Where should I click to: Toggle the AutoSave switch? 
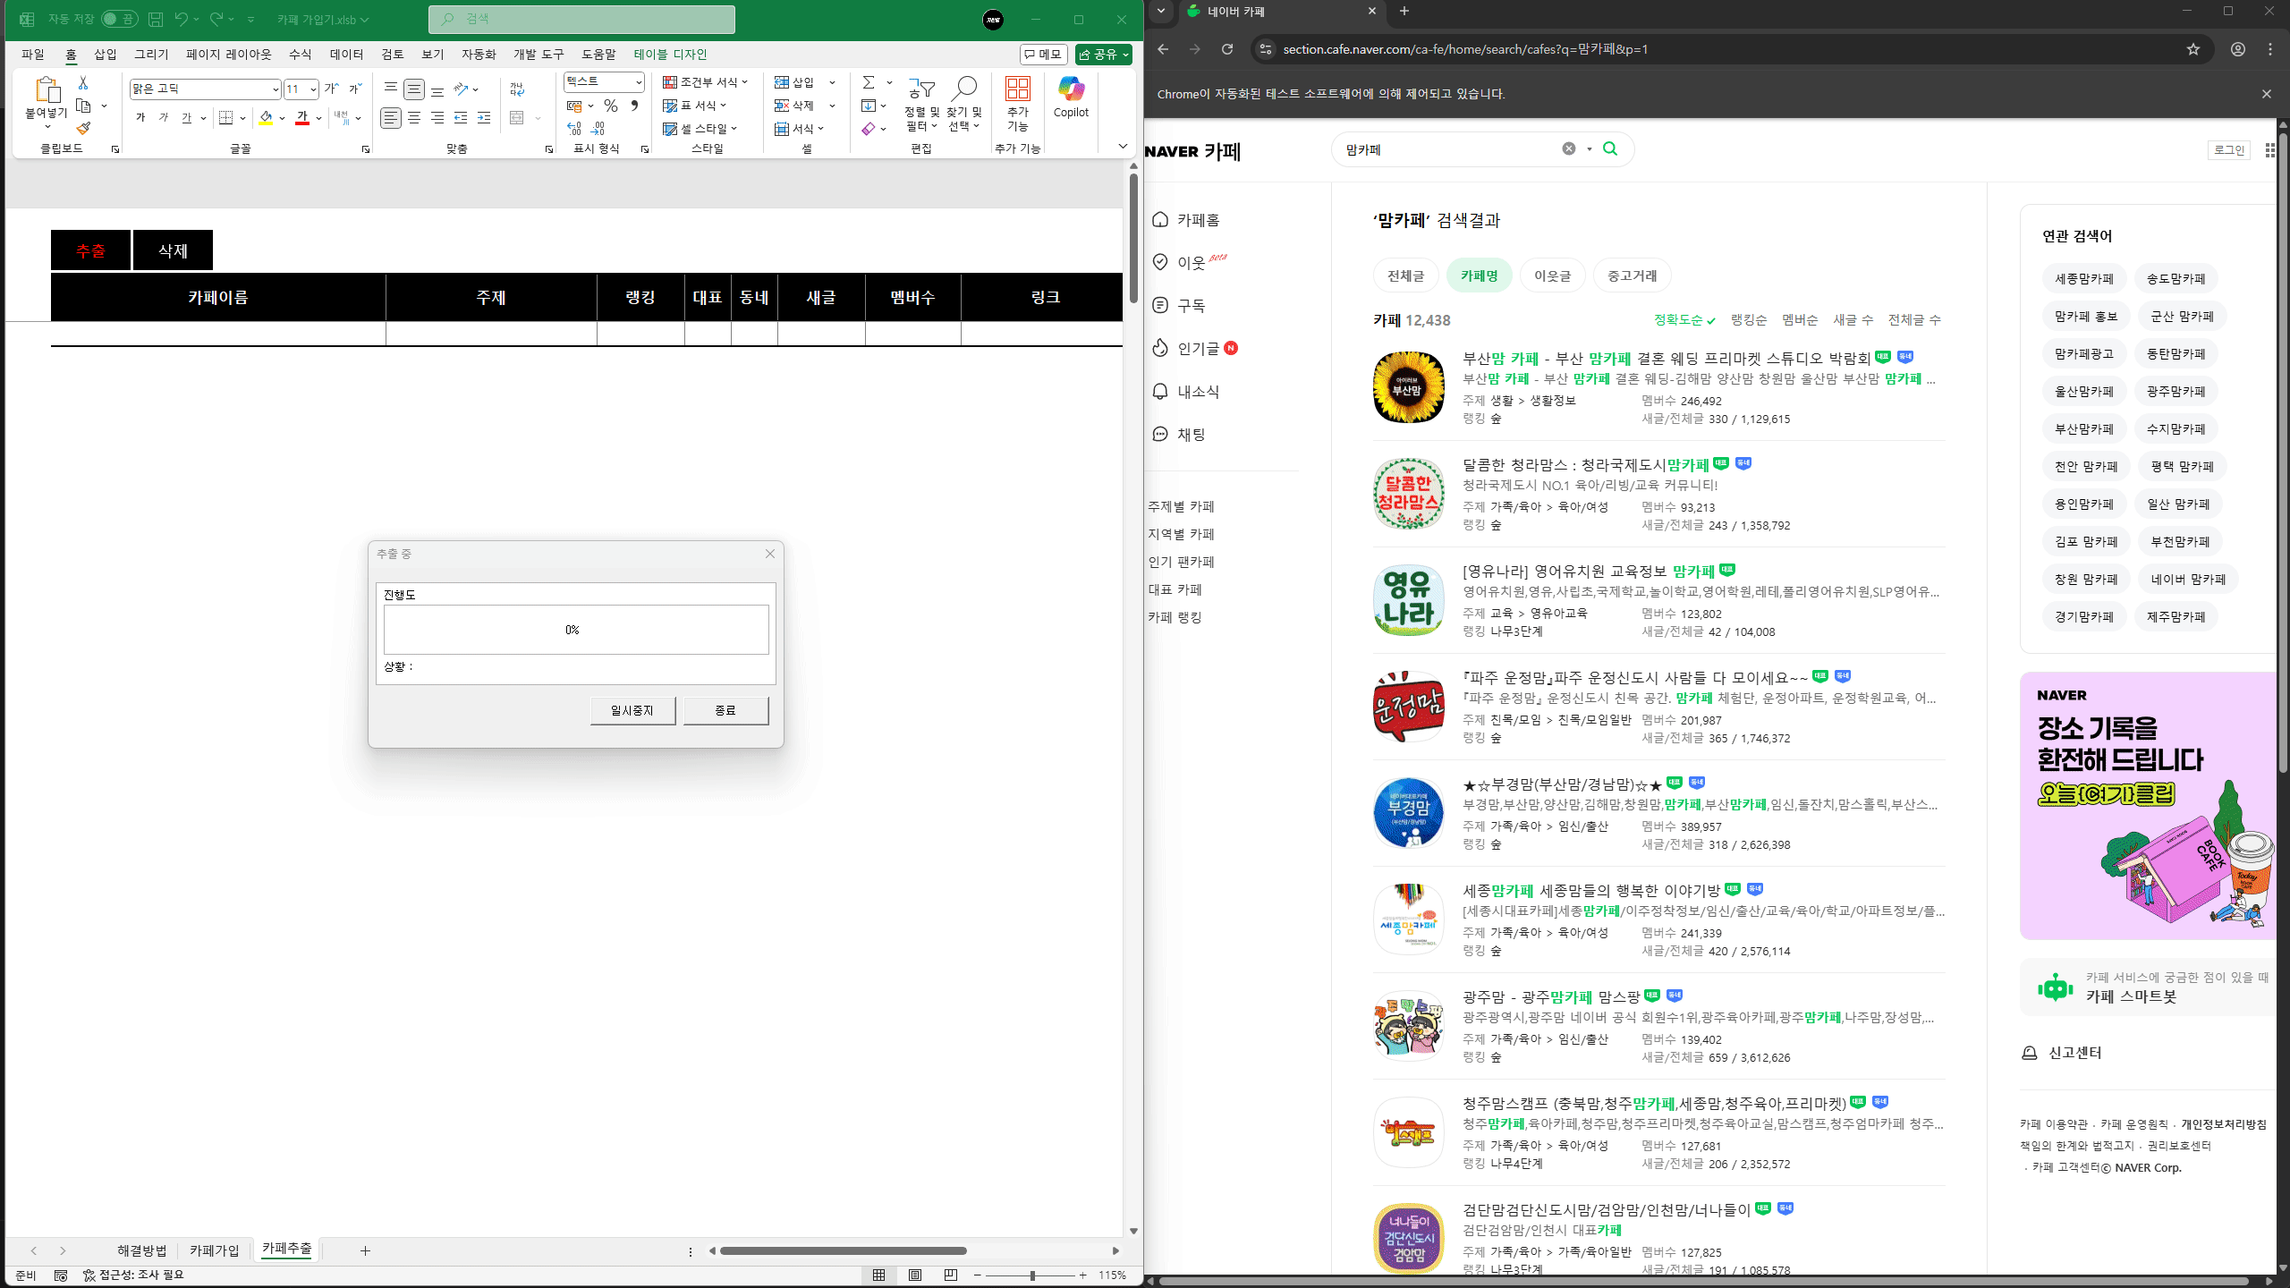coord(118,19)
